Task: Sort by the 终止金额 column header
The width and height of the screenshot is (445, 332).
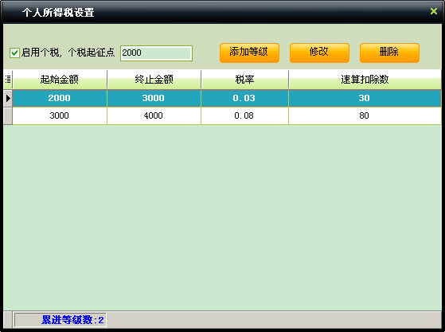Action: (154, 80)
